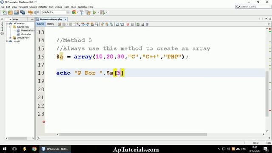Click the Shift Line Right icon
The height and width of the screenshot is (153, 272).
122,24
